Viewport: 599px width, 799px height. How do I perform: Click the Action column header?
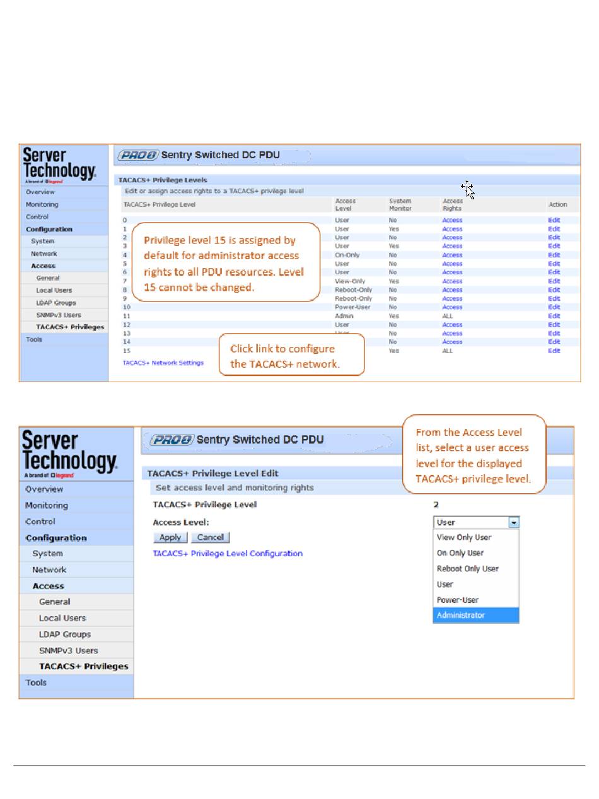point(558,204)
